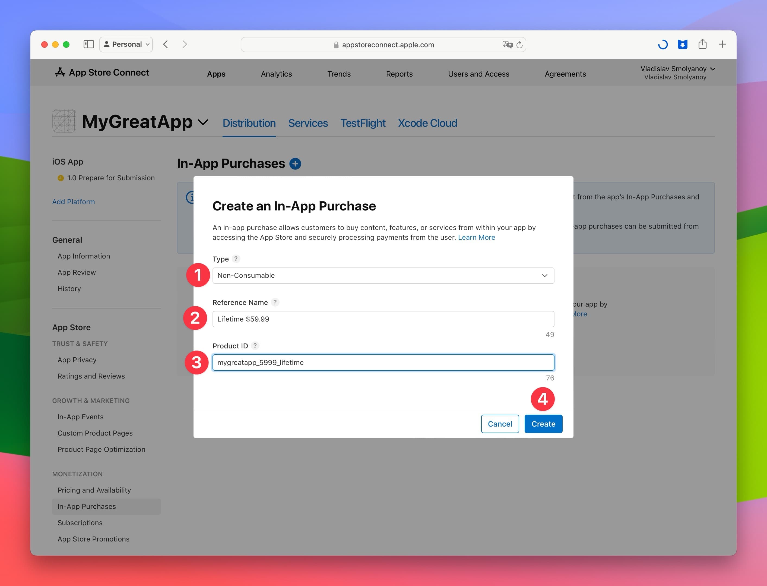Click the Cancel button to dismiss

click(499, 424)
